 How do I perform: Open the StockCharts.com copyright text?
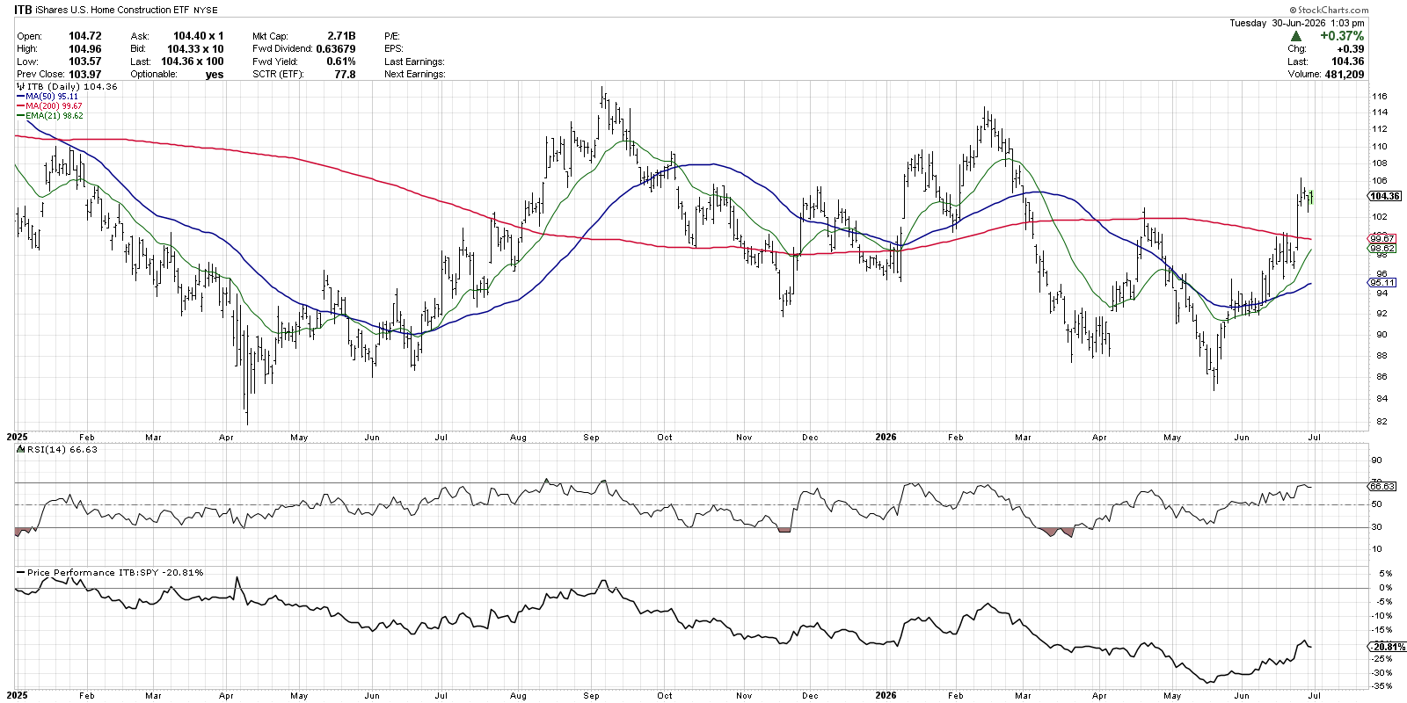[1329, 10]
